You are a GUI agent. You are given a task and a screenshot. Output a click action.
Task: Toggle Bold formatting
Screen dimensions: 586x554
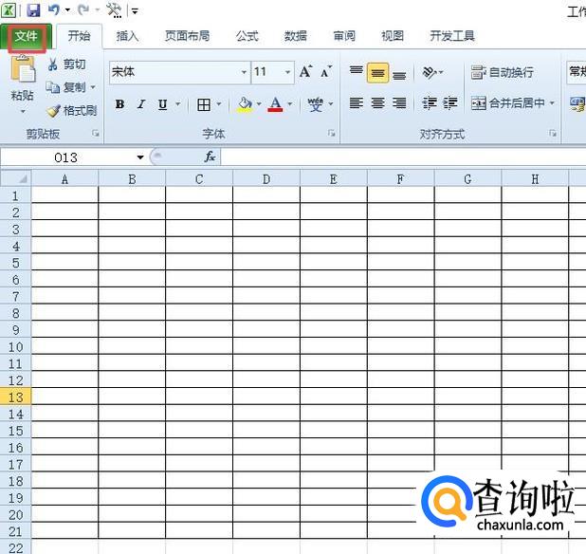119,104
